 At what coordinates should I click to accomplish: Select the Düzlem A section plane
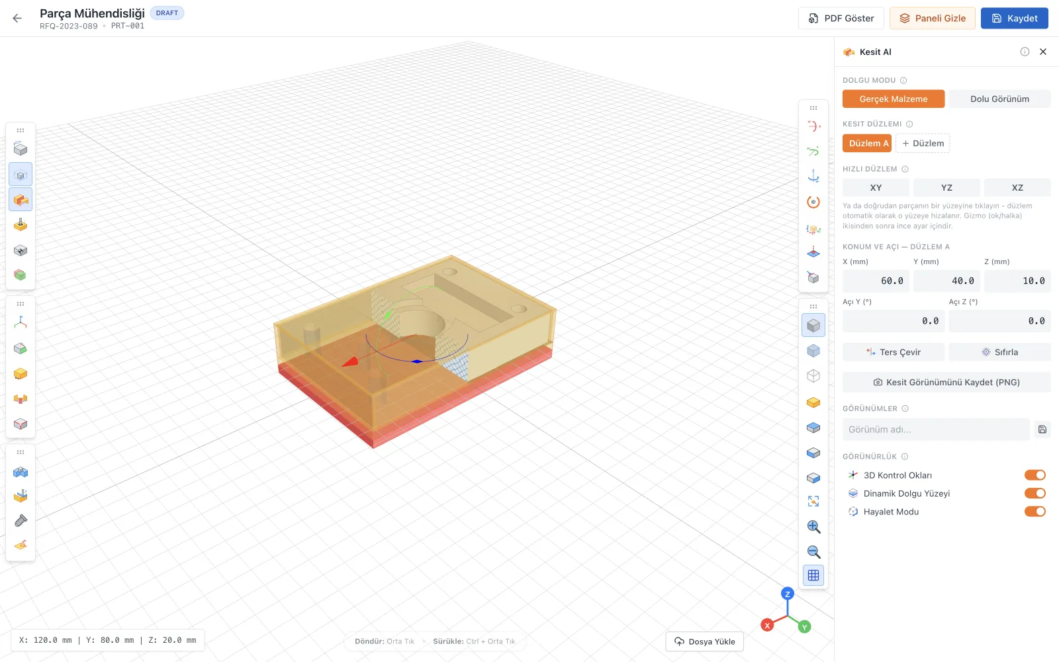867,143
